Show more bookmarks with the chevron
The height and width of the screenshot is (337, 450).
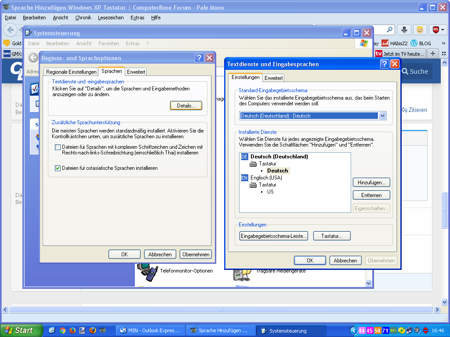pyautogui.click(x=443, y=43)
